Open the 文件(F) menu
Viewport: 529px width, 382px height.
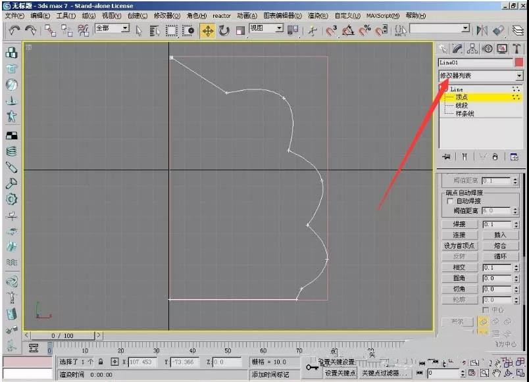(x=14, y=16)
